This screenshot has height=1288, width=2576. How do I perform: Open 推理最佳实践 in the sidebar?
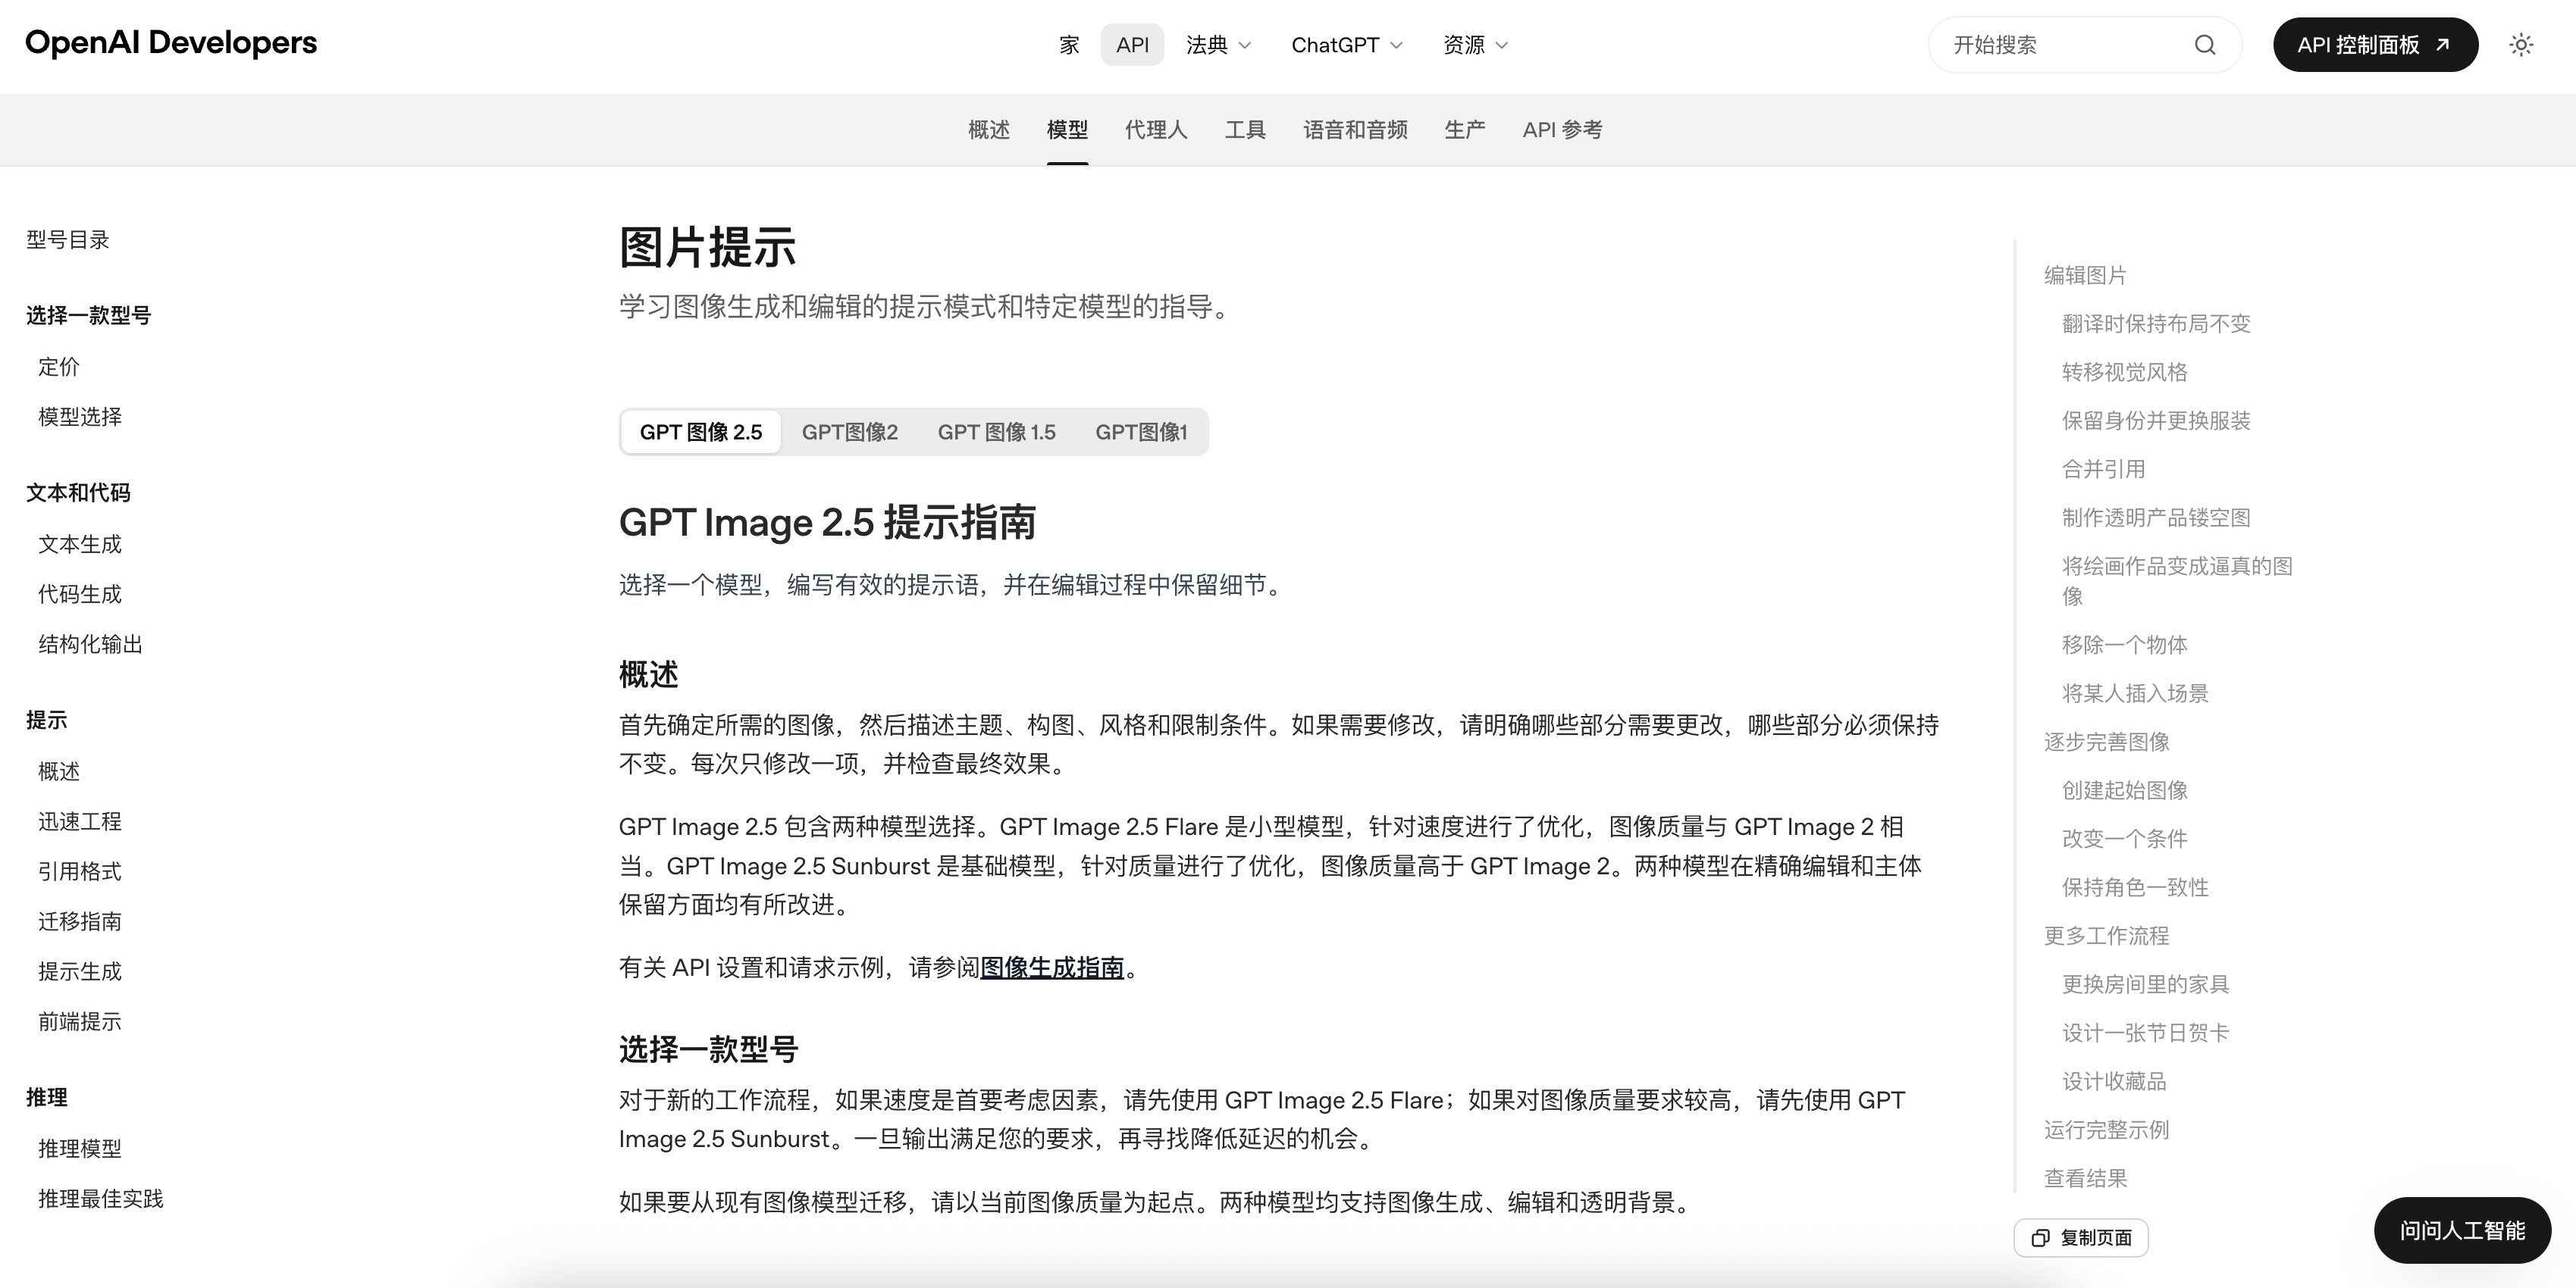click(x=101, y=1199)
